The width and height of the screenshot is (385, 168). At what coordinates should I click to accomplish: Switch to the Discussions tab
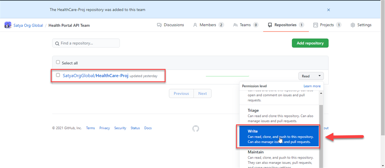170,25
